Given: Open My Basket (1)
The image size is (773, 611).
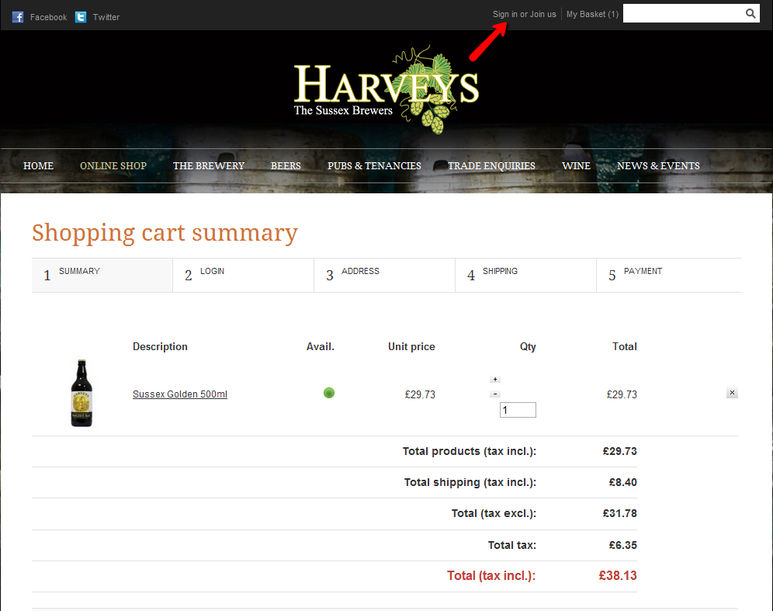Looking at the screenshot, I should pyautogui.click(x=592, y=14).
